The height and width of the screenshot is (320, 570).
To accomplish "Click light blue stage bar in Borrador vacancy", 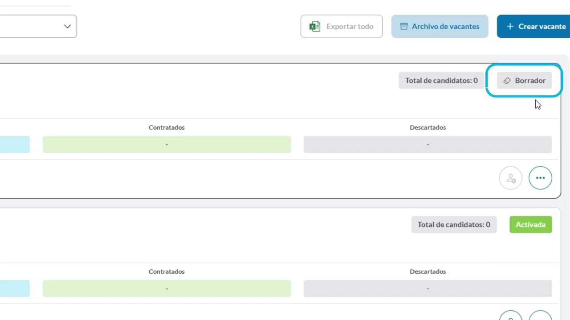I will pyautogui.click(x=14, y=144).
